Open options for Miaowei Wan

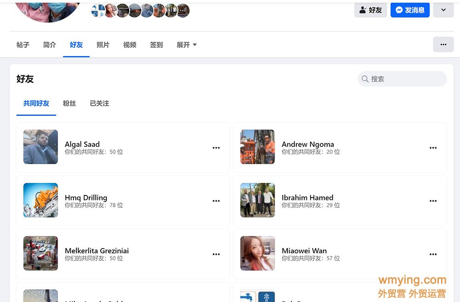coord(433,254)
